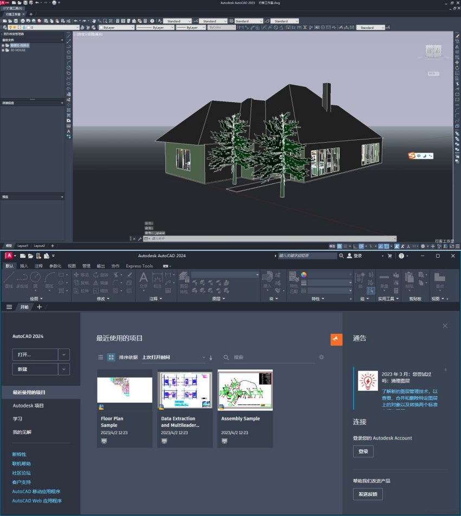This screenshot has height=516, width=461.
Task: Click the search magnifier icon in AutoCAD 2024 title bar
Action: (341, 256)
